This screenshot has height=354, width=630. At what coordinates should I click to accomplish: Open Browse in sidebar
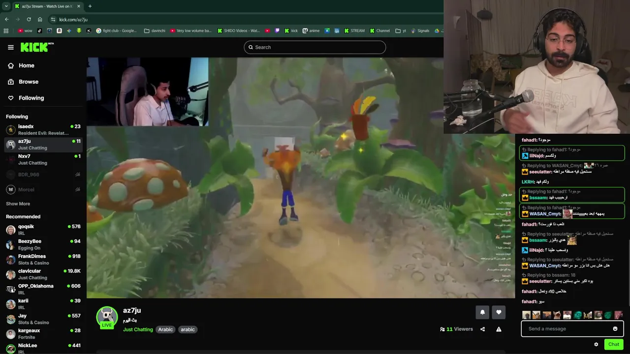pyautogui.click(x=29, y=82)
